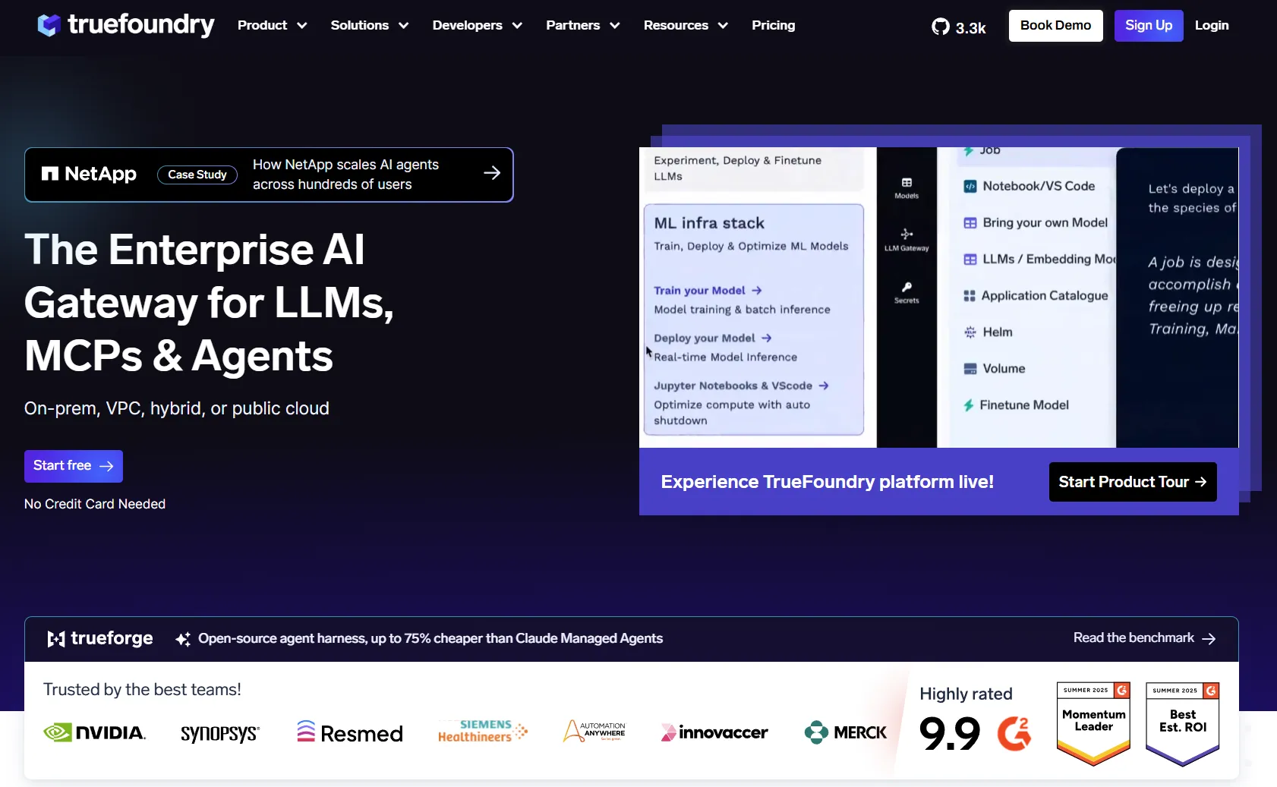Expand the Partners dropdown menu
The image size is (1277, 787).
583,25
